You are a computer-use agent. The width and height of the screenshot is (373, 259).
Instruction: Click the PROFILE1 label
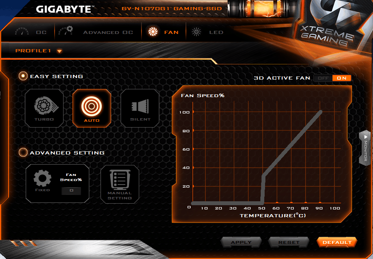coord(33,51)
